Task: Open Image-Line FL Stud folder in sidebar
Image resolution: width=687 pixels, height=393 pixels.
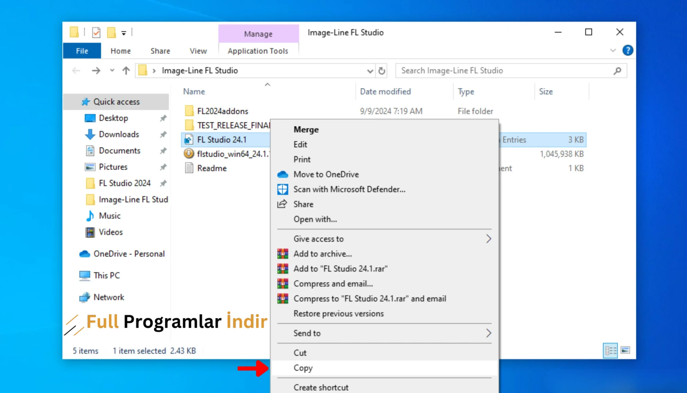Action: click(133, 200)
